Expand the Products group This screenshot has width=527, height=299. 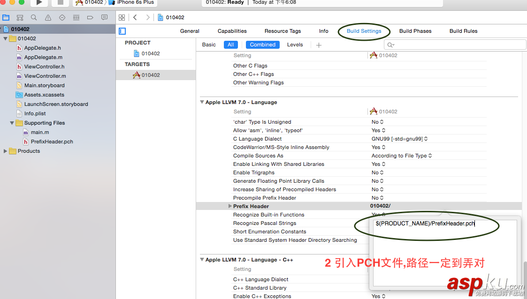coord(5,151)
